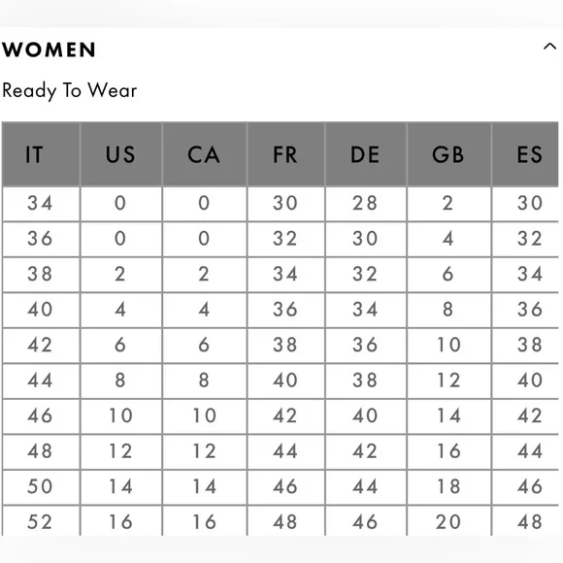Select GB size 20 cell
The image size is (563, 563).
pyautogui.click(x=448, y=521)
